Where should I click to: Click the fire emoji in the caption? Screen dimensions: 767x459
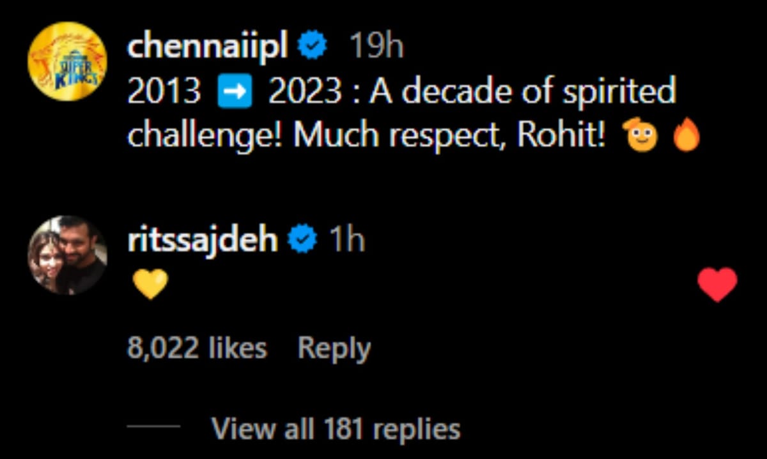click(x=687, y=134)
